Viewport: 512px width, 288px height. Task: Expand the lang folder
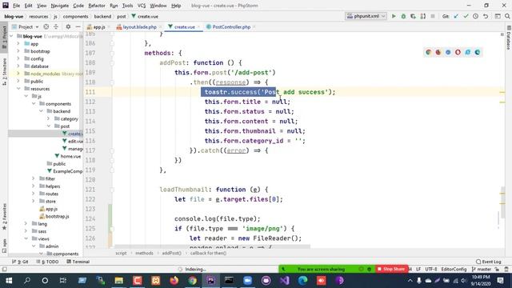(26, 224)
